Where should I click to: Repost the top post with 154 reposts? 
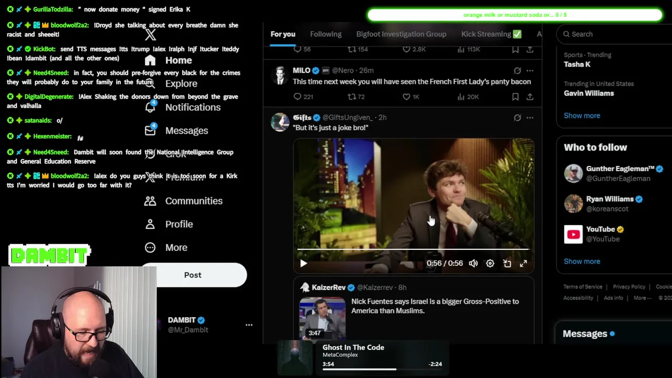pyautogui.click(x=358, y=49)
